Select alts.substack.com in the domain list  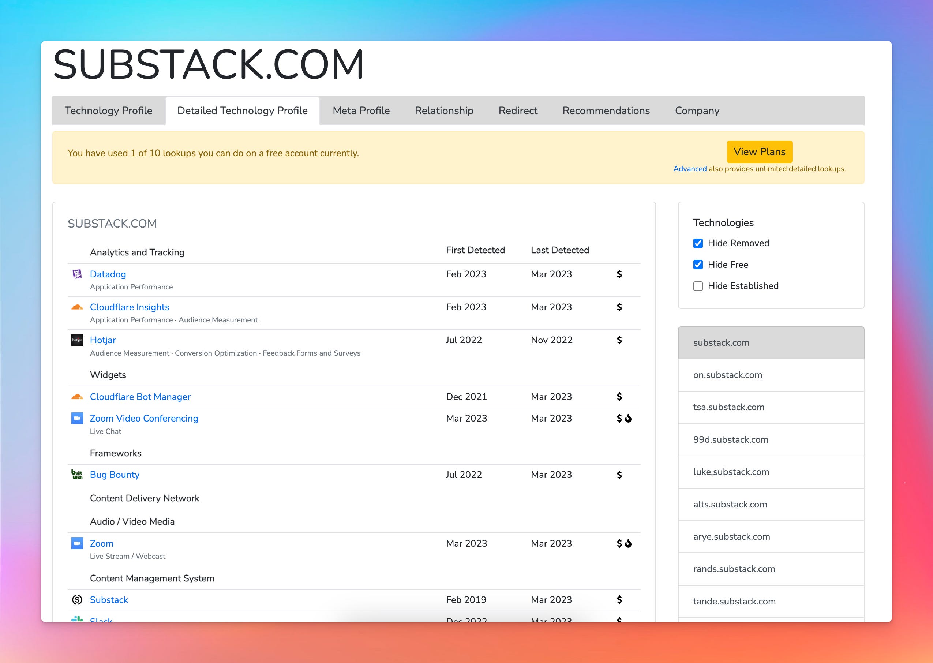(771, 505)
